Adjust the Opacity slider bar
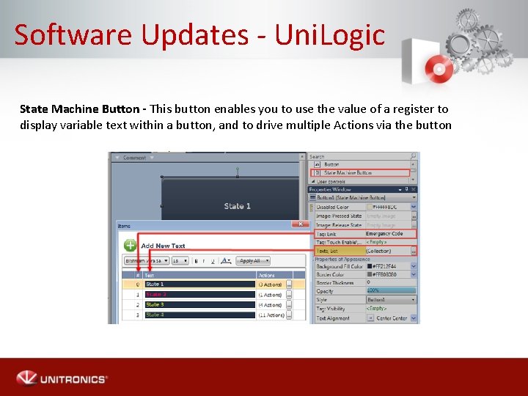 coord(391,290)
